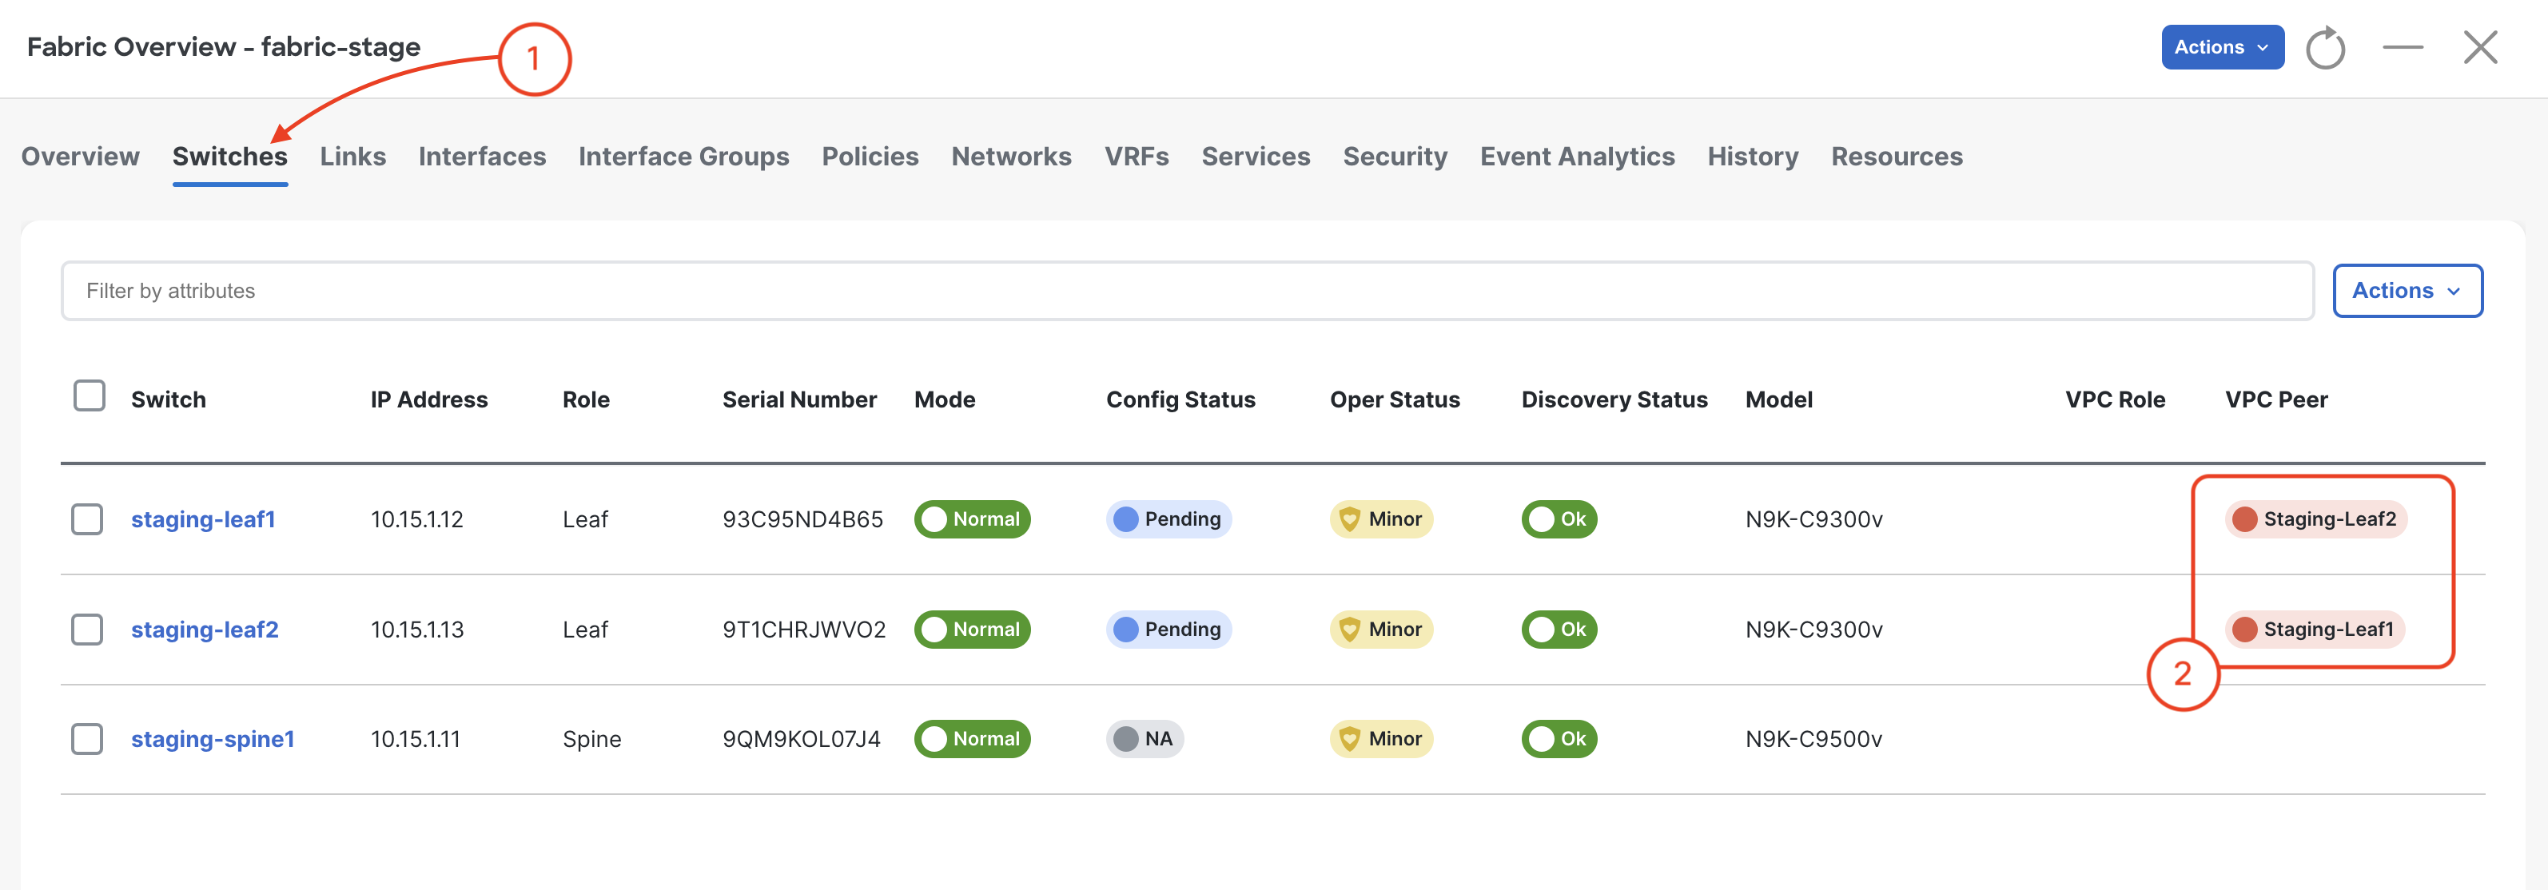Open the outlined Actions dropdown beside filter
The height and width of the screenshot is (890, 2548).
(x=2407, y=291)
